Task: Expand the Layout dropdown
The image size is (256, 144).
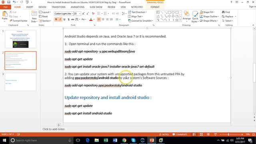Action: [45, 12]
